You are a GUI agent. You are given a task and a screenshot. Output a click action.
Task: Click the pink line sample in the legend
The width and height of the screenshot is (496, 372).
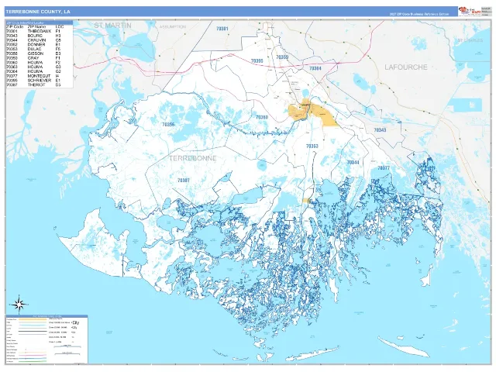[33, 356]
